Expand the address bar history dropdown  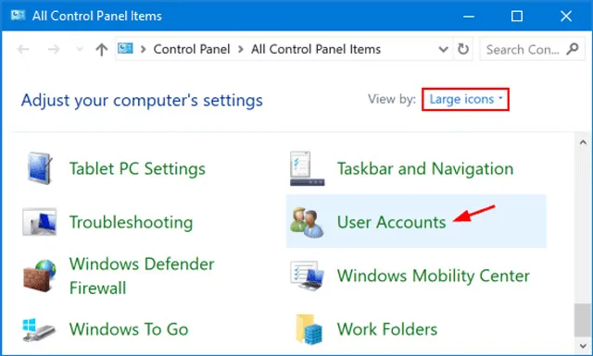[x=443, y=49]
